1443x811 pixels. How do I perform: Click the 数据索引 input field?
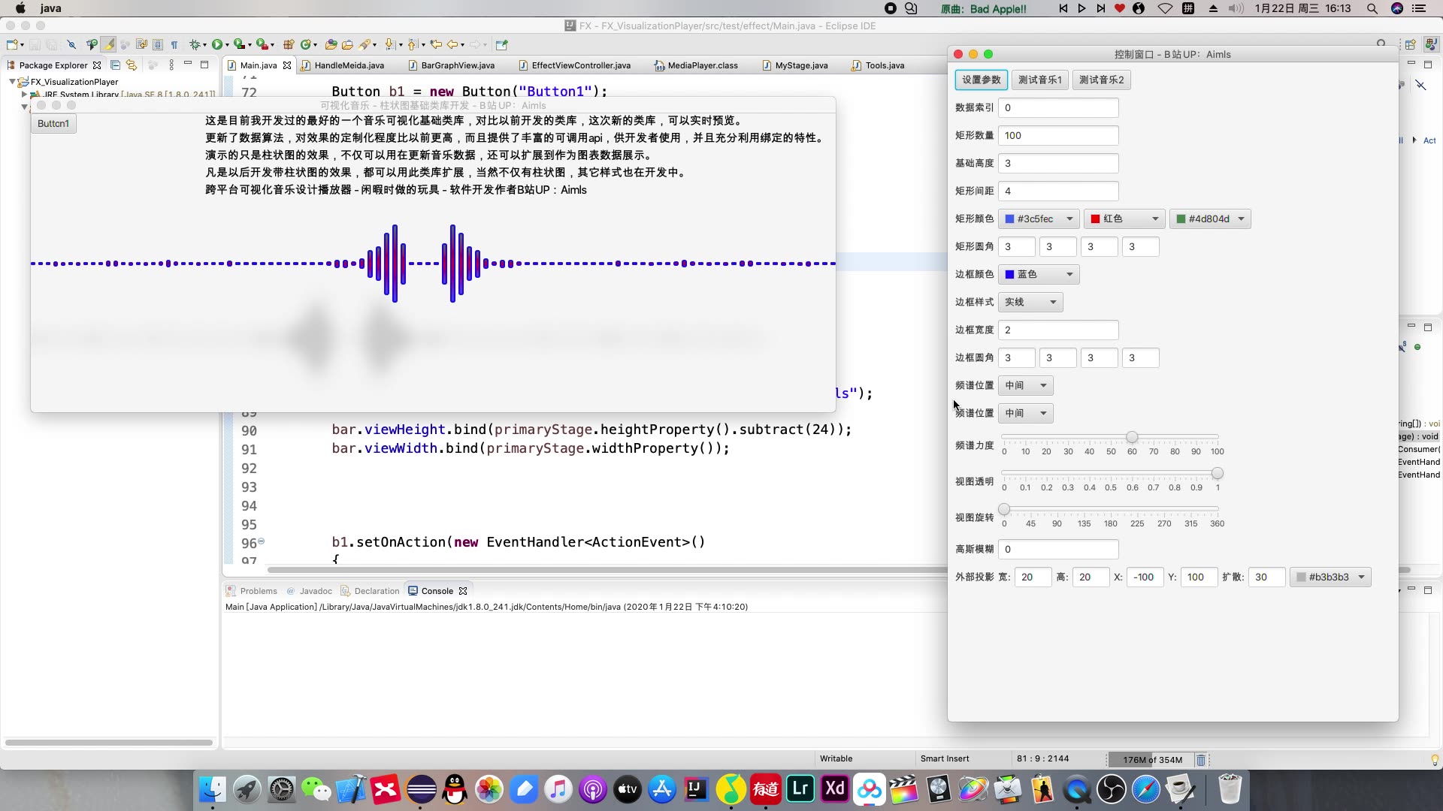[x=1058, y=107]
